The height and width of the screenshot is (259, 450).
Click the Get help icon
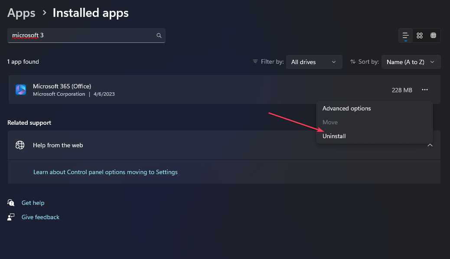[x=11, y=203]
